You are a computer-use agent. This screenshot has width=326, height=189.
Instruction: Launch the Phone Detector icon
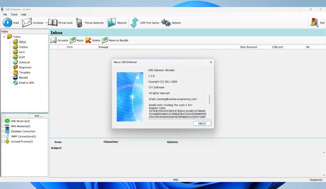pos(79,23)
